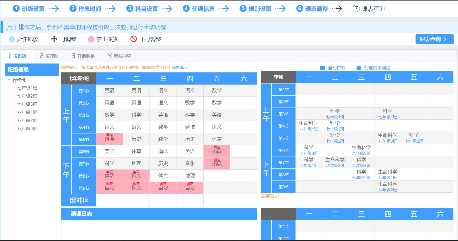Click 劳技 cell on Thursday period 4
This screenshot has height=241, width=458.
[190, 127]
